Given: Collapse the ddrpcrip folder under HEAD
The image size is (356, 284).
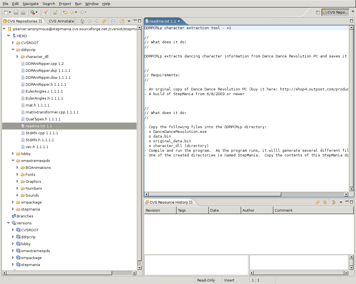Looking at the screenshot, I should coord(13,50).
